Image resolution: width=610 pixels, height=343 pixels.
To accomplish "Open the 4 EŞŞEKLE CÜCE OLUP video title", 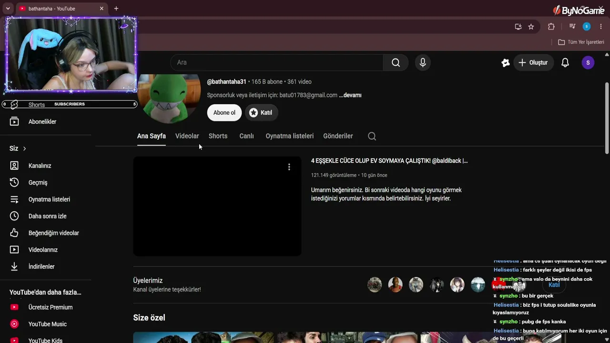I will pyautogui.click(x=389, y=161).
